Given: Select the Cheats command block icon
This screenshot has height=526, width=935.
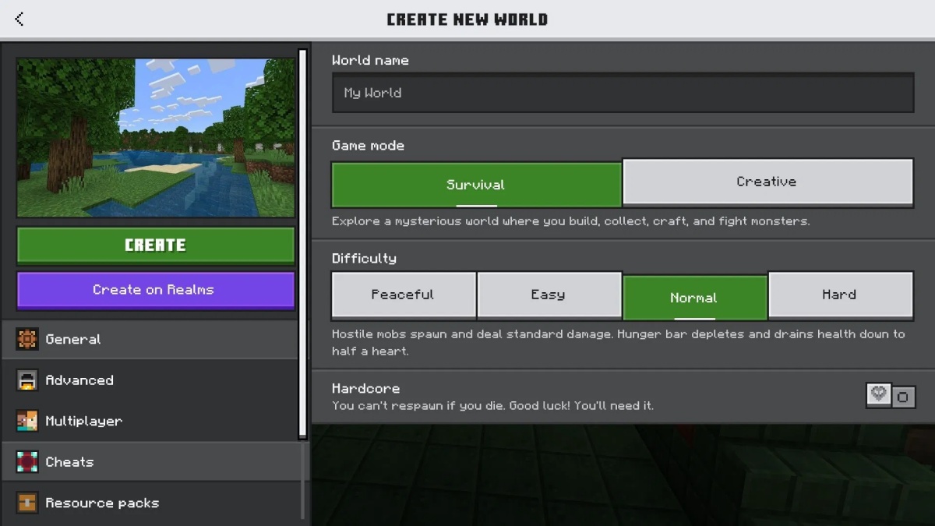Looking at the screenshot, I should (x=28, y=462).
